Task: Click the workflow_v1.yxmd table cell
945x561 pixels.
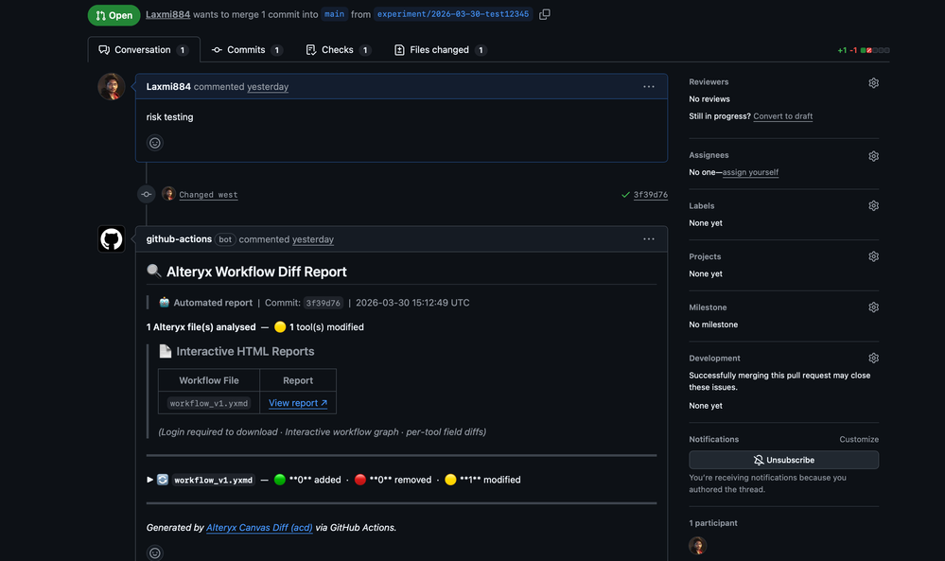Action: coord(208,403)
